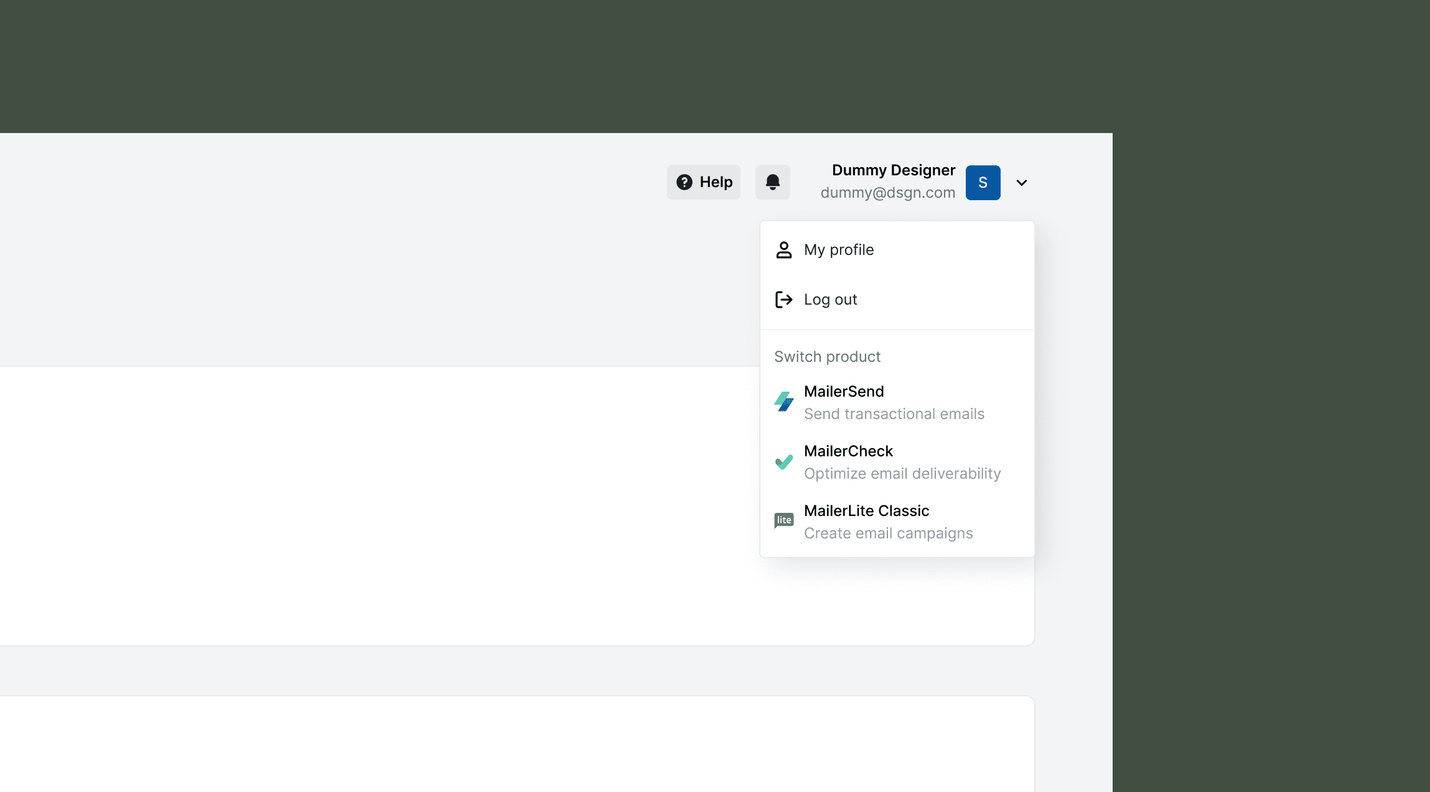Click the blue S avatar square

point(983,183)
